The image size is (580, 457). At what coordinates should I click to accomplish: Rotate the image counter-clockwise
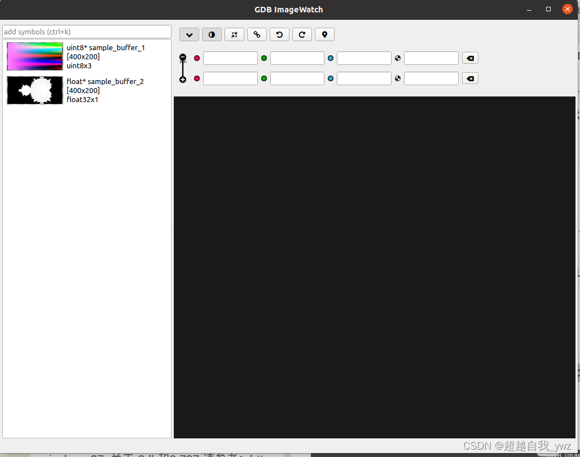click(x=279, y=35)
